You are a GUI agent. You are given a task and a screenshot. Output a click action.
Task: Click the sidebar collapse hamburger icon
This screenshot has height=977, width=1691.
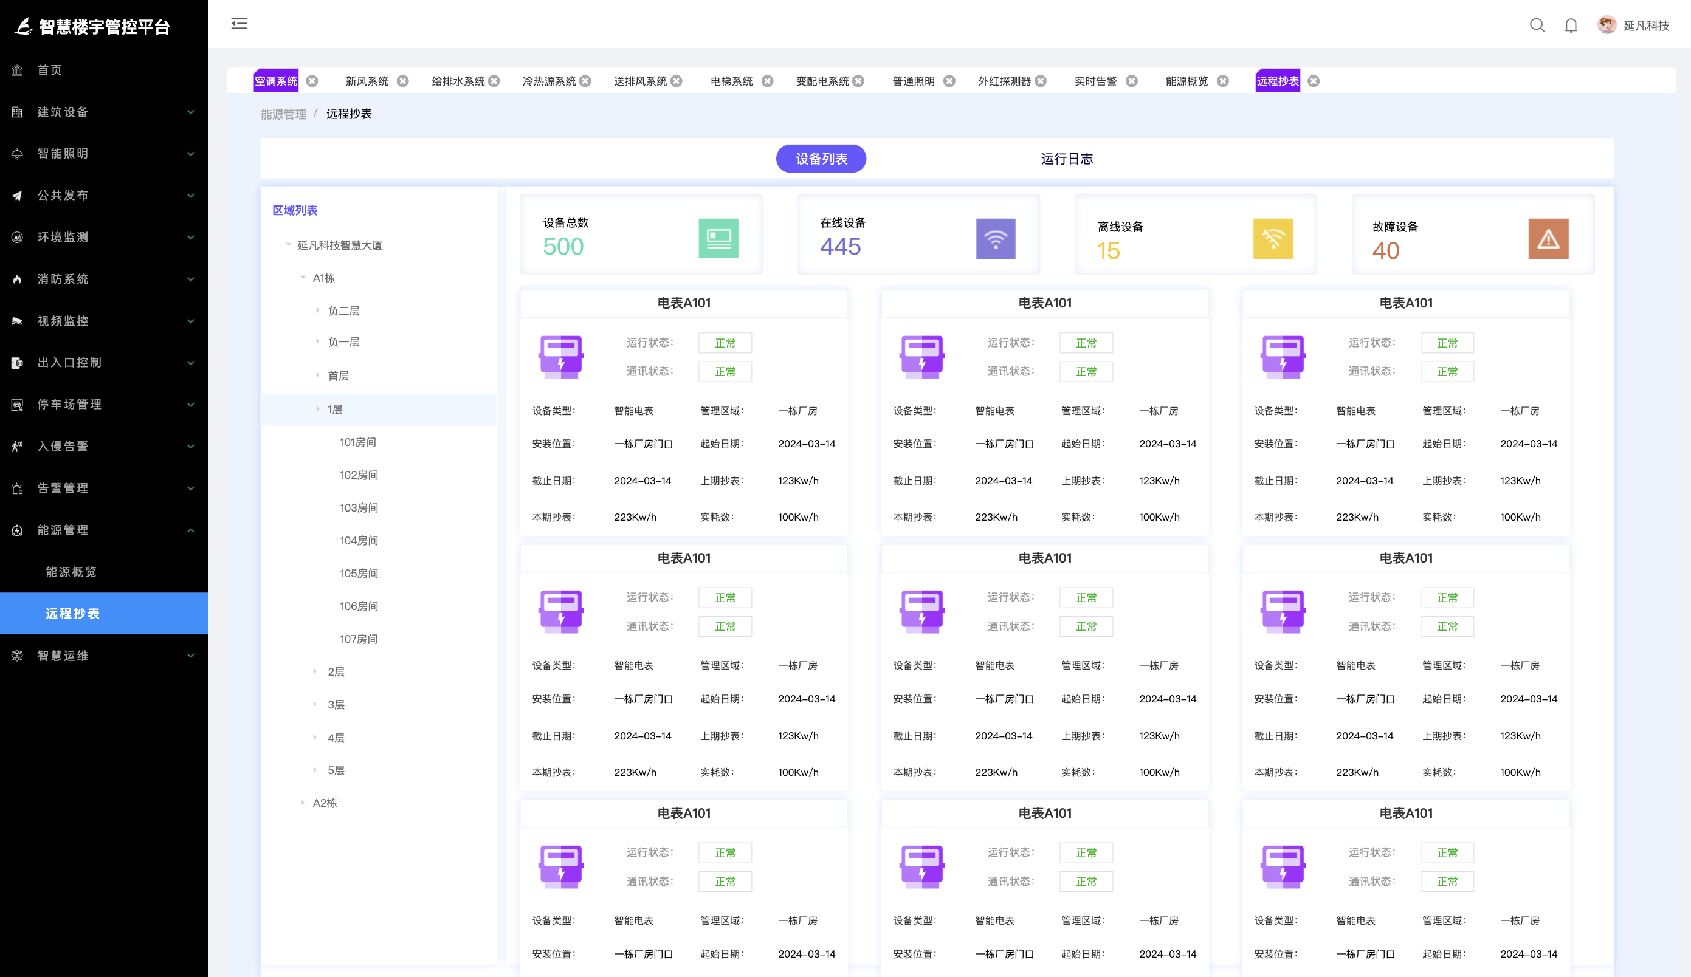239,24
